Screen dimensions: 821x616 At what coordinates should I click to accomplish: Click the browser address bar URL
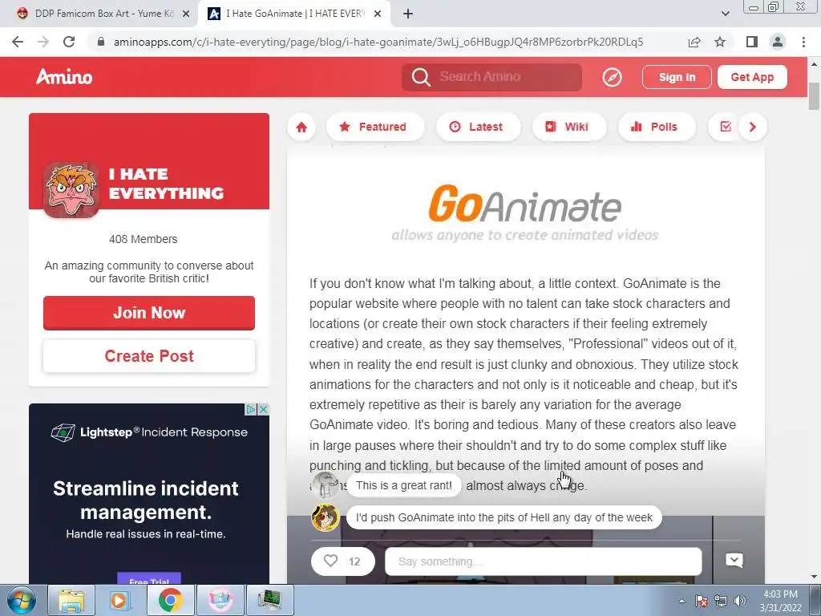click(x=378, y=42)
